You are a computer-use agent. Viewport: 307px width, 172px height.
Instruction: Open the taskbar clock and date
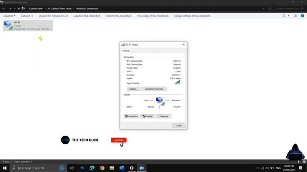click(289, 168)
